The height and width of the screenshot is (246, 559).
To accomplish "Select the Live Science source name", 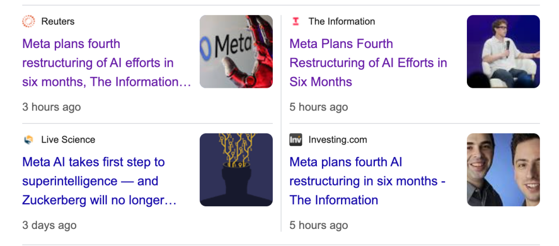I will coord(68,140).
